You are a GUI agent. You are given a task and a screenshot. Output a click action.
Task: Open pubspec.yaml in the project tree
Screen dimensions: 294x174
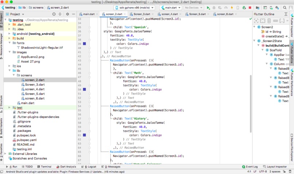tap(27, 140)
